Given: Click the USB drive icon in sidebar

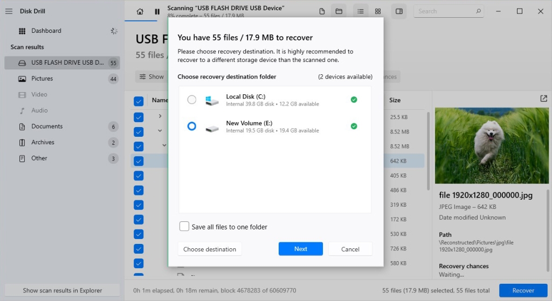Looking at the screenshot, I should tap(22, 63).
